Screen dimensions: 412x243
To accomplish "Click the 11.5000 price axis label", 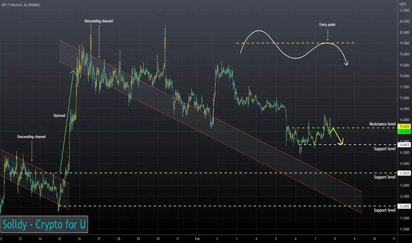I will click(x=404, y=218).
